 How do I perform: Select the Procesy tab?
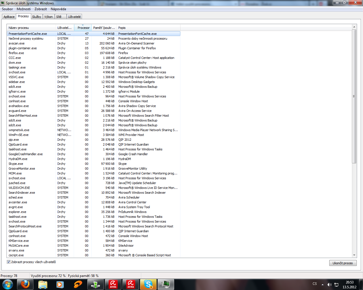pos(23,16)
